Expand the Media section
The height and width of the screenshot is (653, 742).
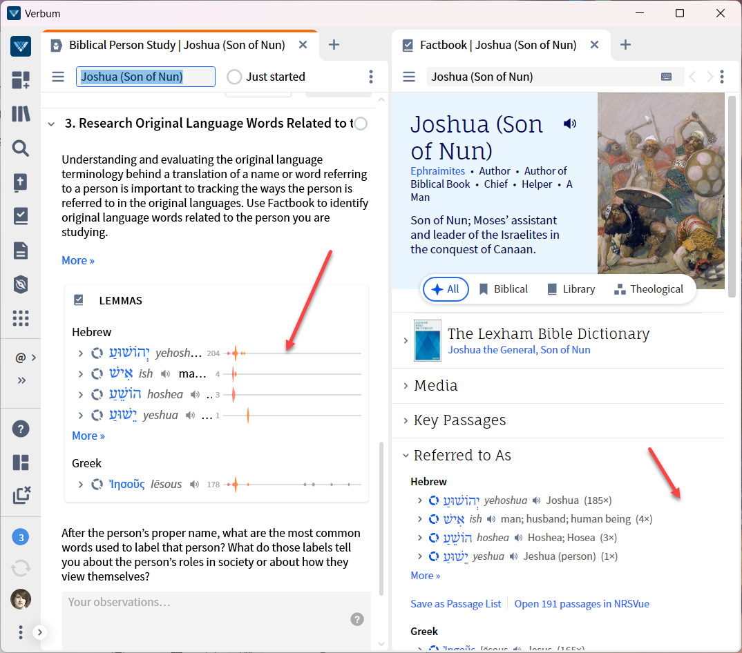[406, 386]
